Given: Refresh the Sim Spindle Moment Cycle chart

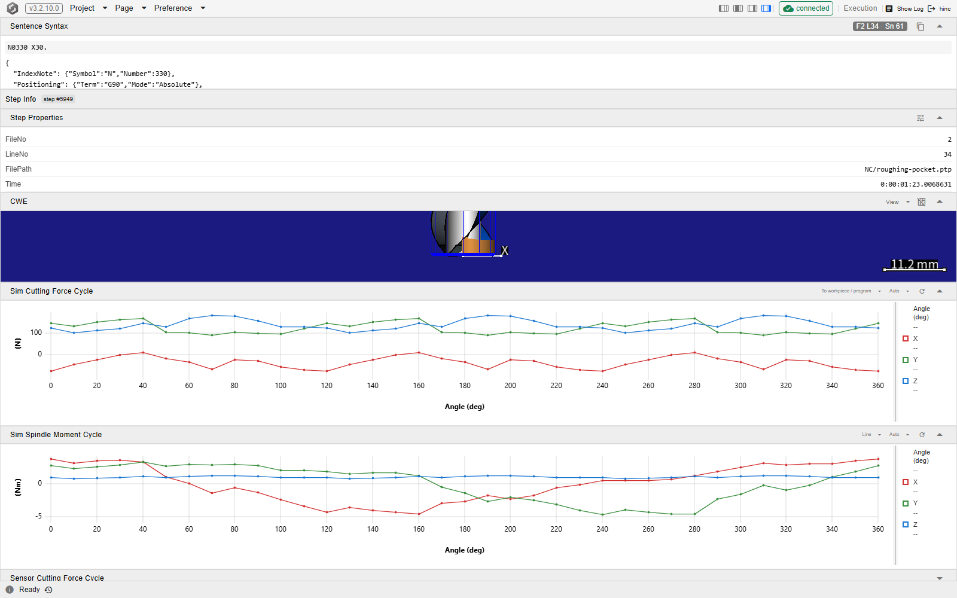Looking at the screenshot, I should click(922, 435).
